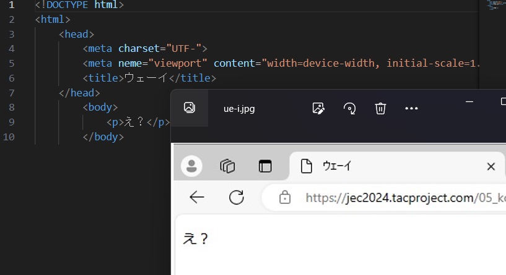Click the ue-i.jpg file name
The image size is (506, 275).
239,109
